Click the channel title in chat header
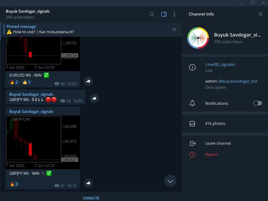268x201 pixels. click(x=28, y=11)
